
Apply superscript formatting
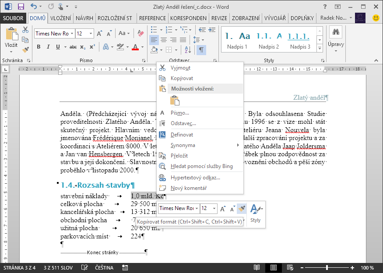click(x=92, y=47)
